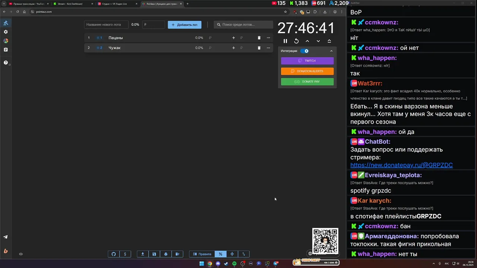Click the dollar sign icon in bottom toolbar
Screen dimensions: 477x268
coord(125,254)
